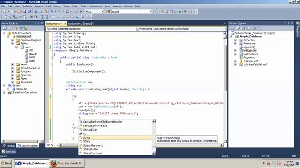Switch to Tutor Joes Mozilla Firefox taskbar button
Screen dimensions: 300x168
pos(67,163)
